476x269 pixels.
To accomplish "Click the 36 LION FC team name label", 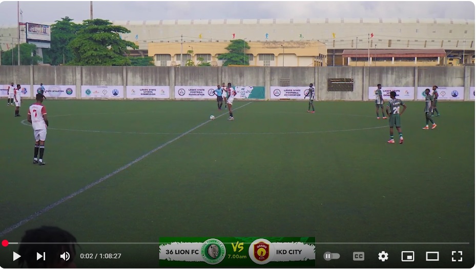I will 182,252.
